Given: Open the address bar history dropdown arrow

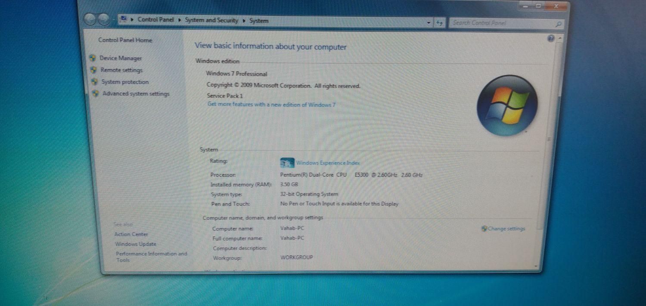Looking at the screenshot, I should pyautogui.click(x=429, y=23).
